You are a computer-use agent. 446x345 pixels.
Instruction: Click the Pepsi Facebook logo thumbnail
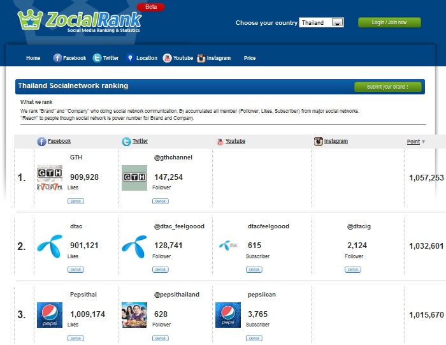50,315
